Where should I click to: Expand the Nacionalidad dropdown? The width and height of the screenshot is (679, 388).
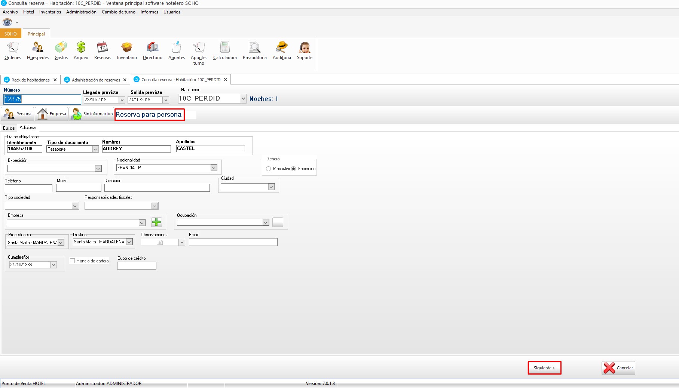point(214,168)
